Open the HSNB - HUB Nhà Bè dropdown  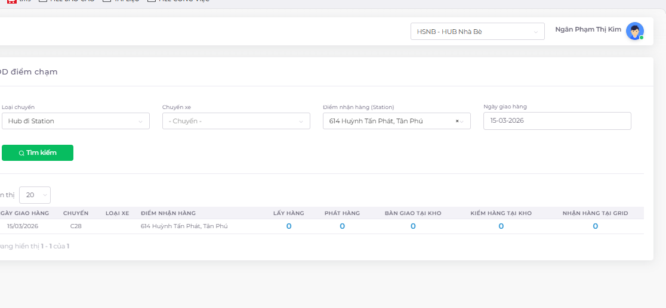coord(477,32)
